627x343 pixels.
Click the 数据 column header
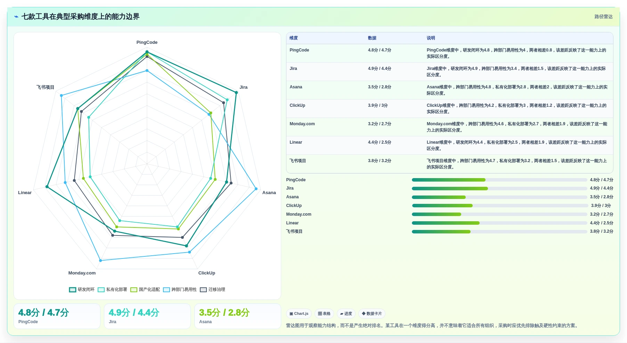(x=372, y=38)
